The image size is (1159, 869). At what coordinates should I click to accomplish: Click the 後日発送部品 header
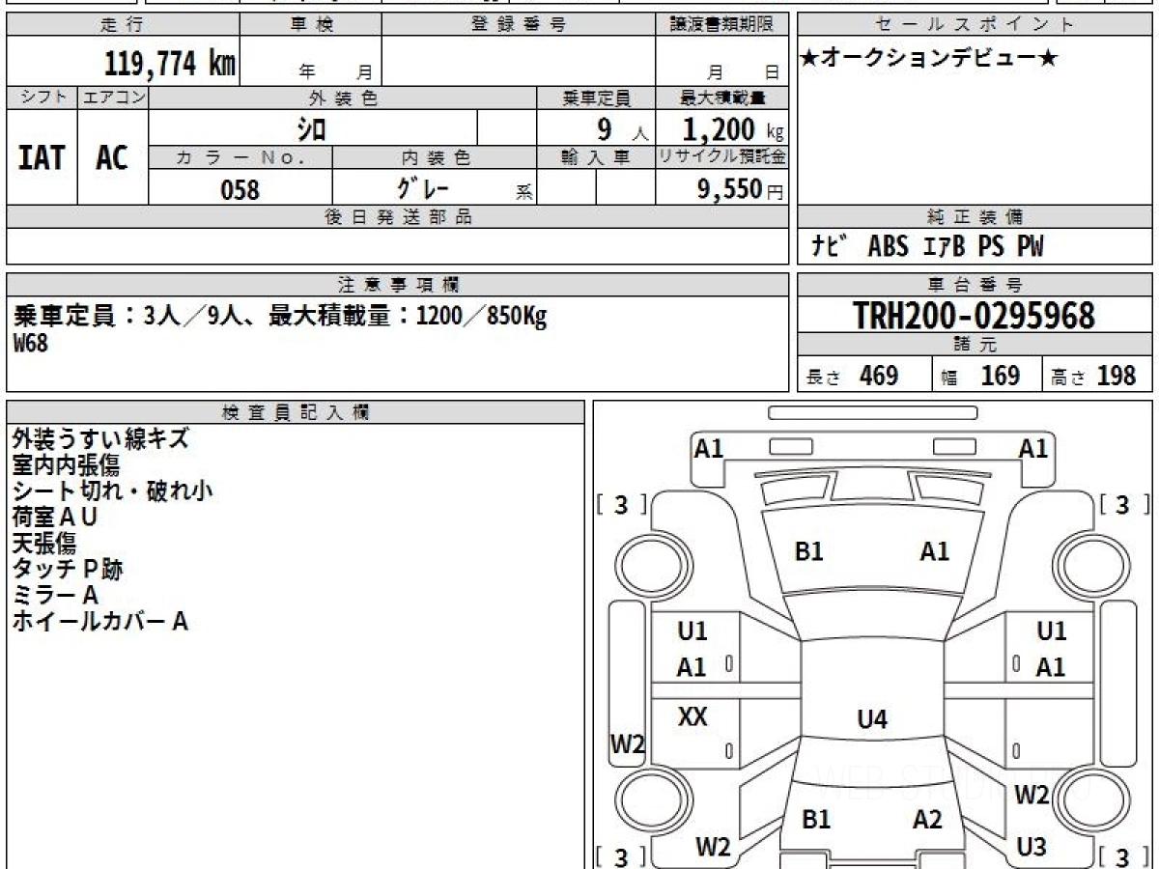(398, 217)
